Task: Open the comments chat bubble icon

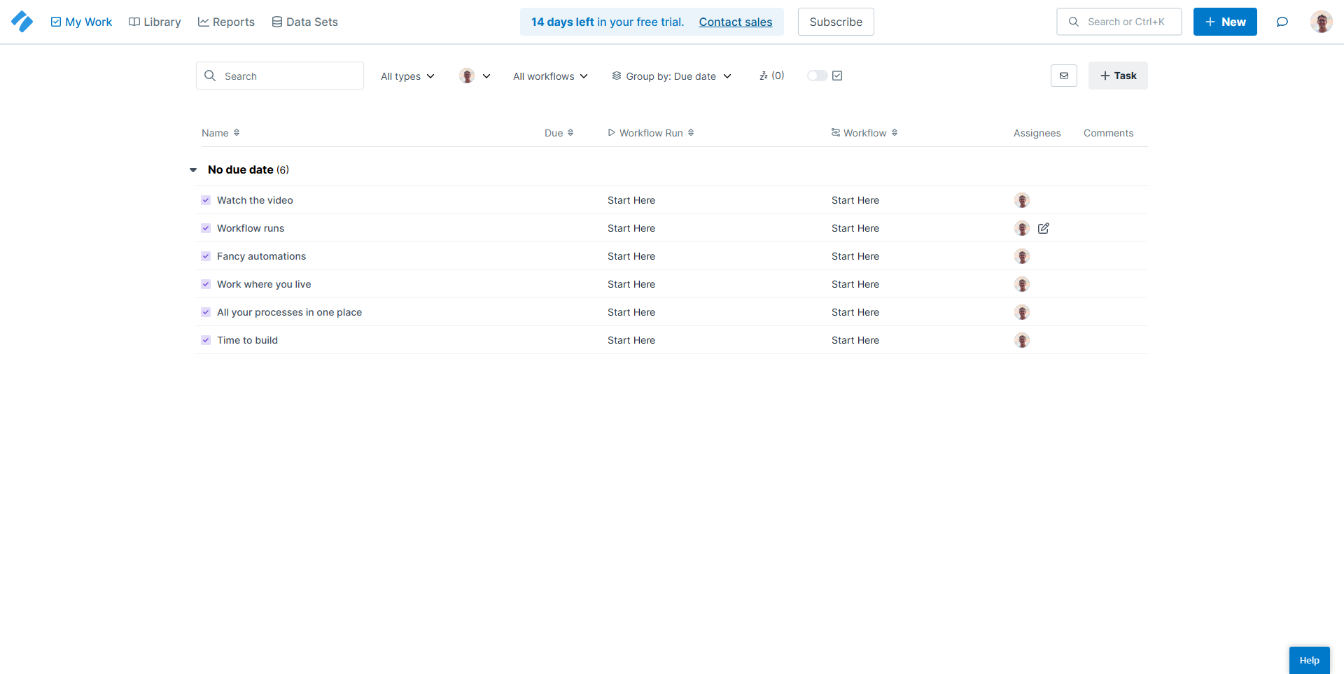Action: tap(1282, 22)
